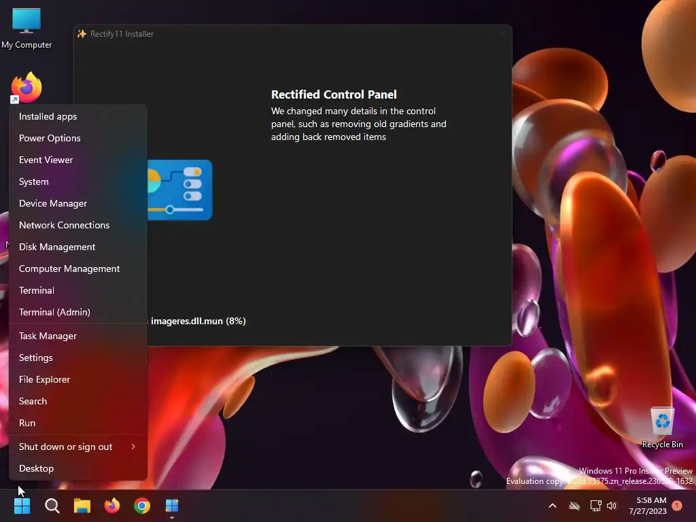The height and width of the screenshot is (522, 696).
Task: Click the network display tray icon
Action: (595, 506)
